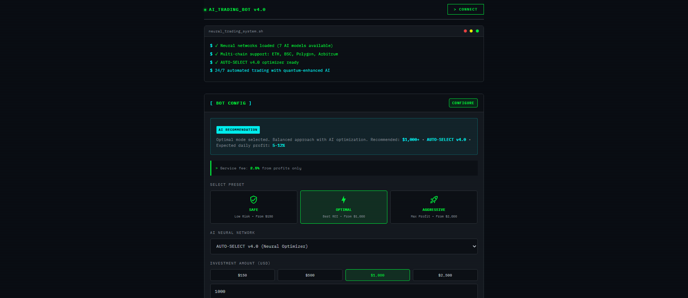
Task: Click the [ BOT CONFIG ] heading
Action: [231, 103]
